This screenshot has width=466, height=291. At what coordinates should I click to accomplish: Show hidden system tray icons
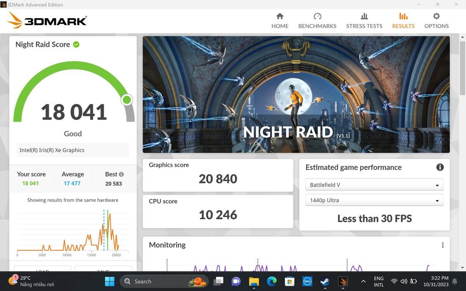363,281
